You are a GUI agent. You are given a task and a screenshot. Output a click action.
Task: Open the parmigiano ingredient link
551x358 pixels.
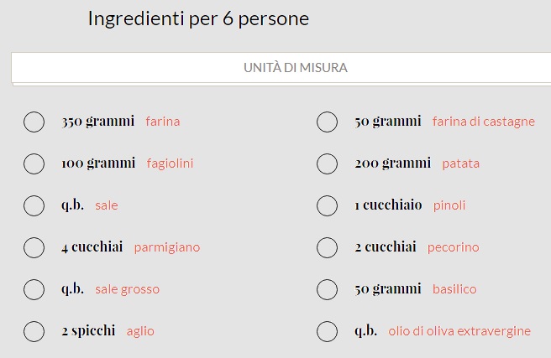click(167, 247)
